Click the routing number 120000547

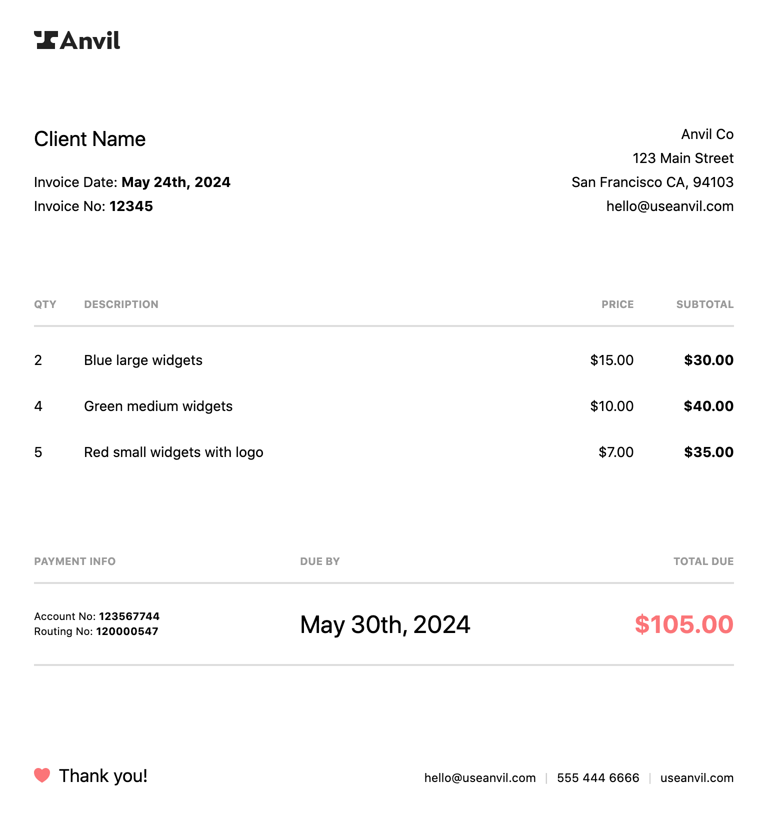[127, 631]
